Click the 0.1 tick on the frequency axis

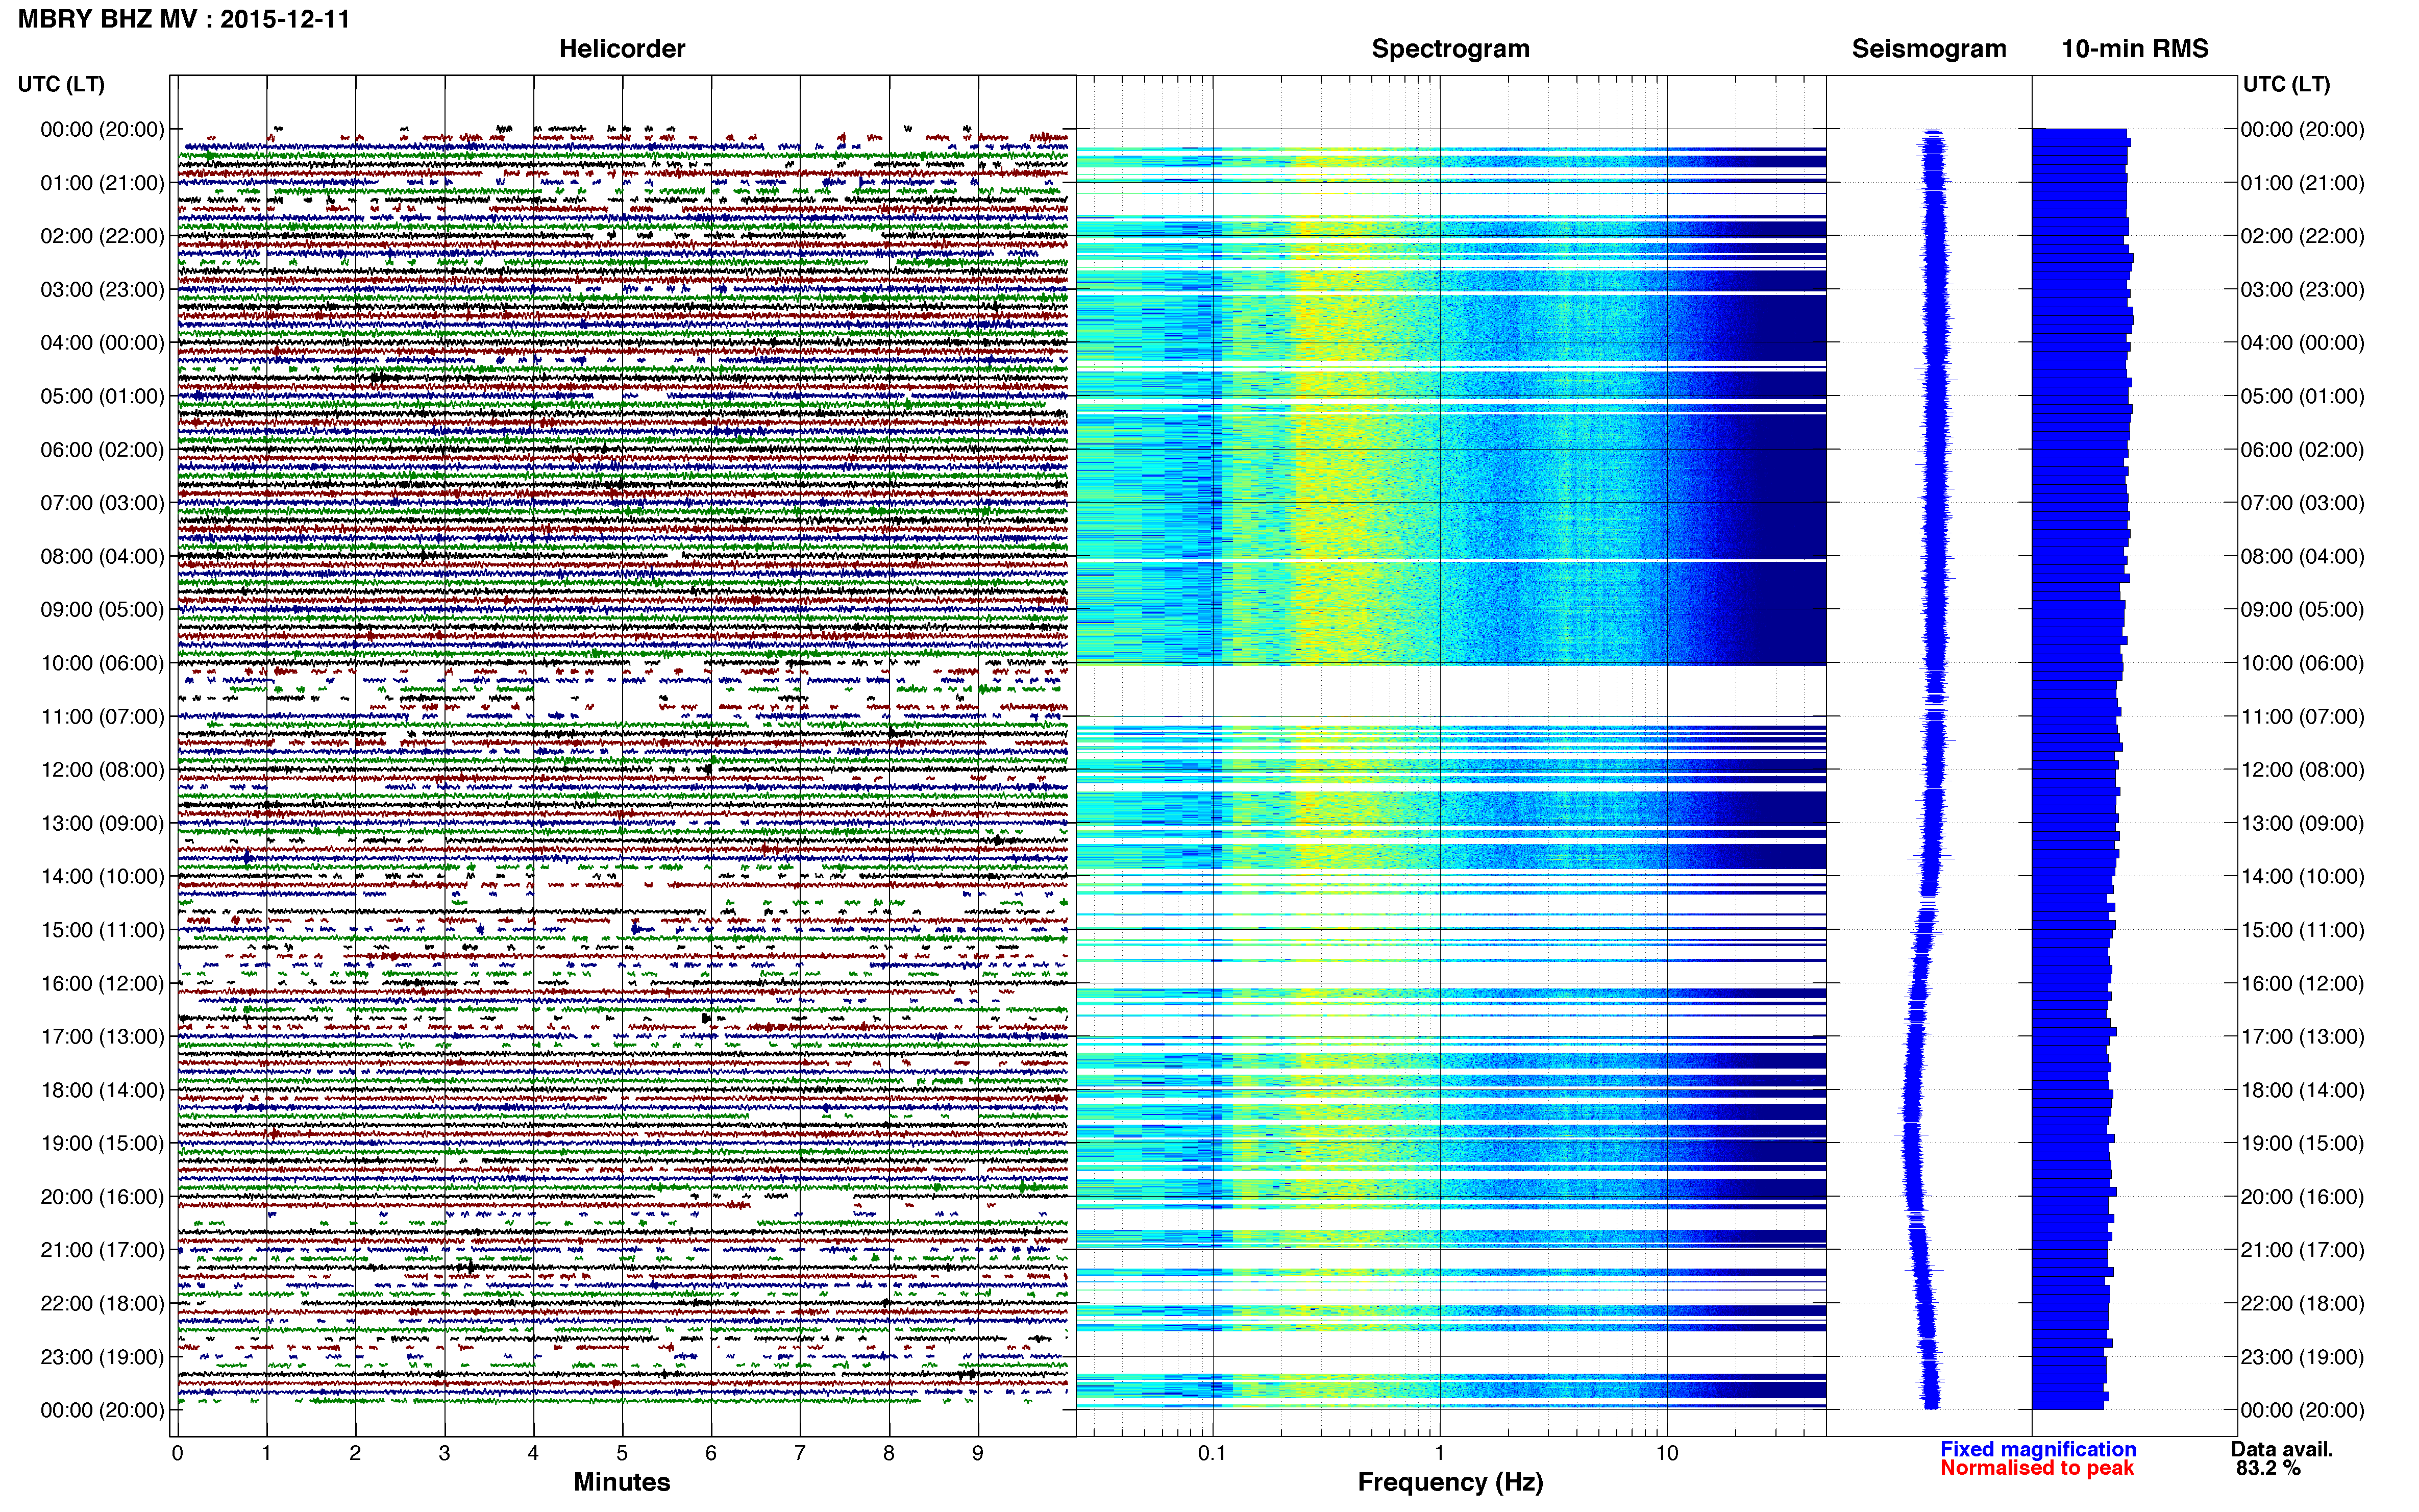1212,1453
